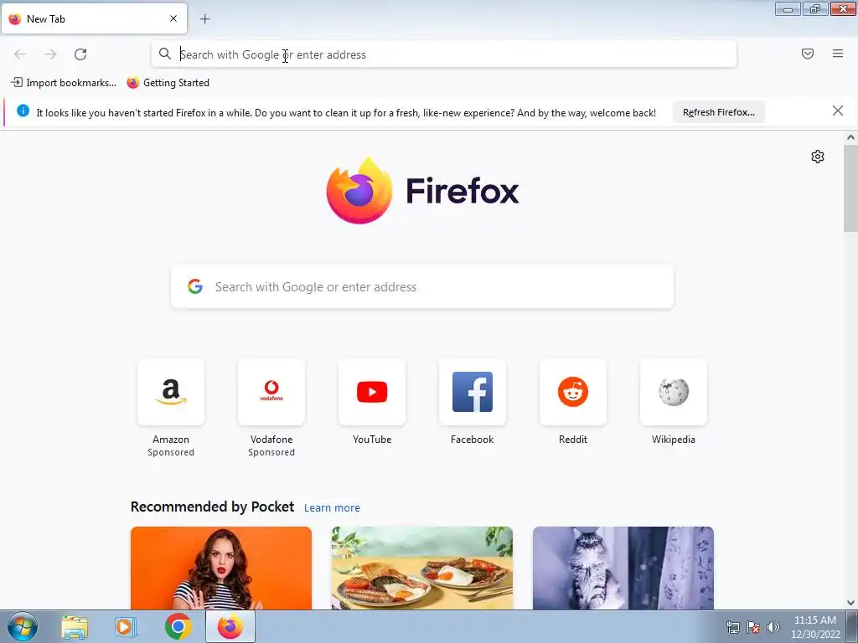Image resolution: width=858 pixels, height=643 pixels.
Task: Click the volume speaker tray icon
Action: click(773, 627)
